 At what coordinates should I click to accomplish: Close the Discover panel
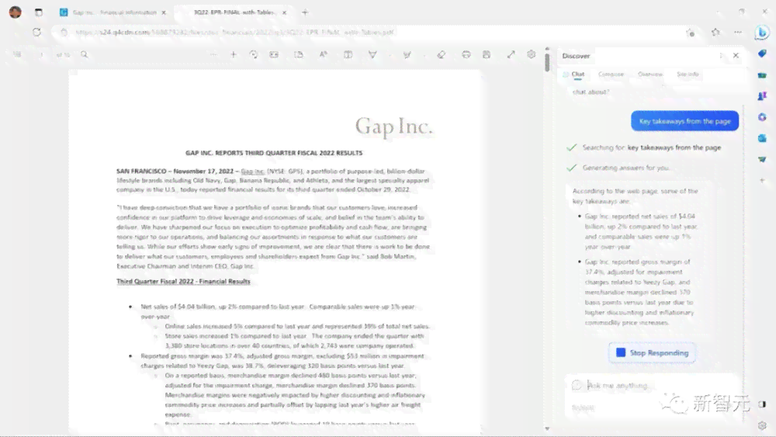pyautogui.click(x=736, y=55)
